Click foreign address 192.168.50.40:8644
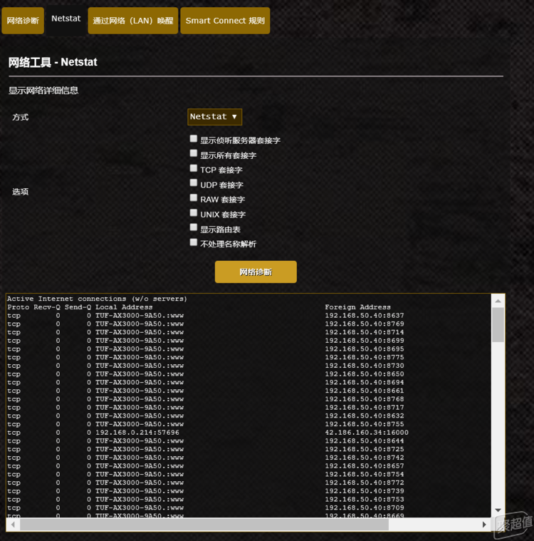Image resolution: width=534 pixels, height=541 pixels. (x=365, y=441)
